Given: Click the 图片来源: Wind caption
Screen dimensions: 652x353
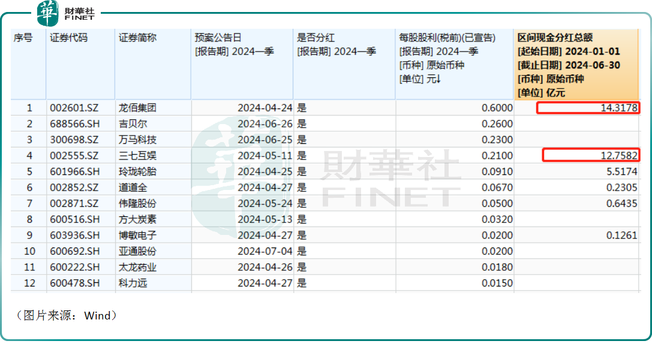Looking at the screenshot, I should point(67,316).
